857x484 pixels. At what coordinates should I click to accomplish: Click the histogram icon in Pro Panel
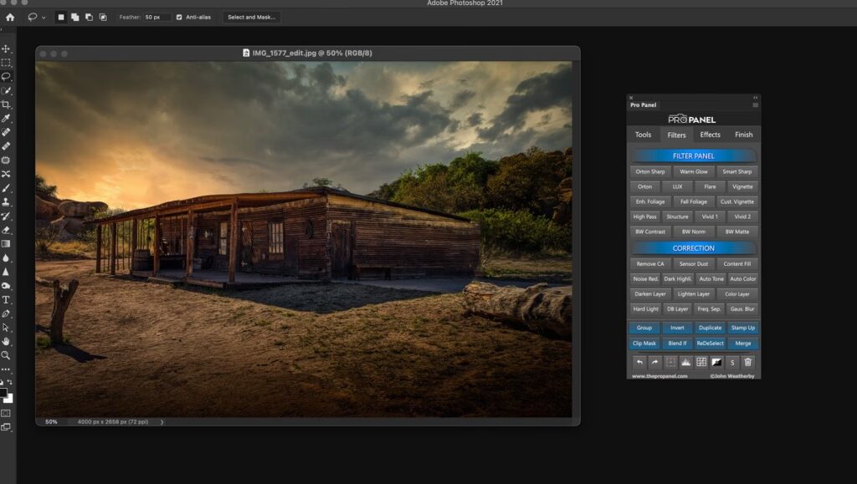[x=685, y=362]
